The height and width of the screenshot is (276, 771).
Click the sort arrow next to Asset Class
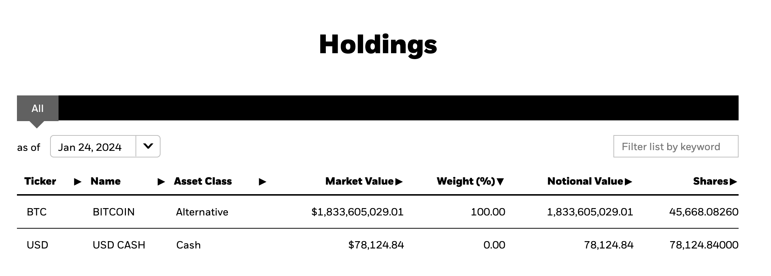262,181
